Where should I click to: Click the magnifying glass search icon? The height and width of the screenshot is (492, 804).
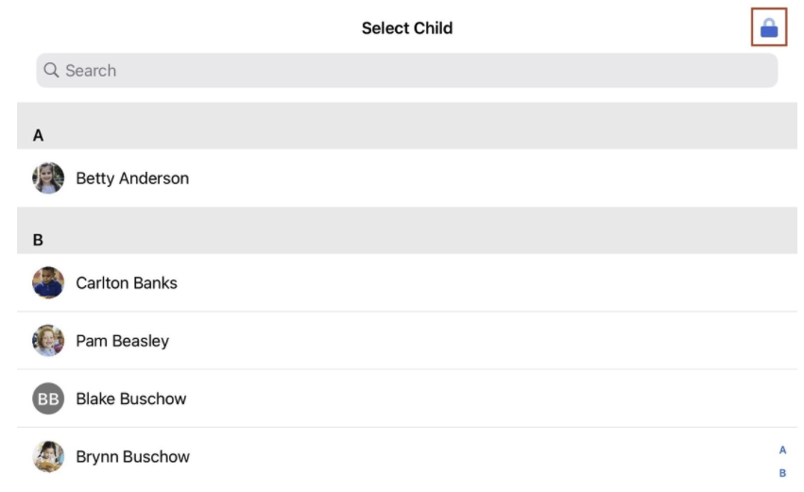(x=51, y=70)
